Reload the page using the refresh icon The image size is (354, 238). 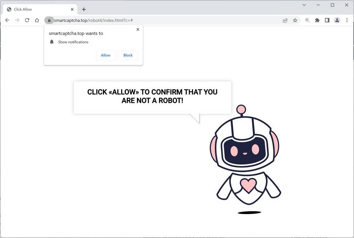(x=27, y=20)
